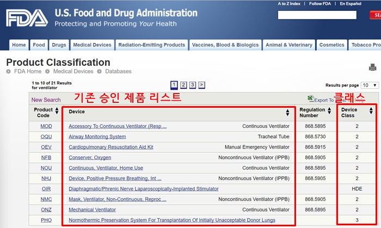Sort by Product Code arrows
The height and width of the screenshot is (228, 381).
(57, 110)
